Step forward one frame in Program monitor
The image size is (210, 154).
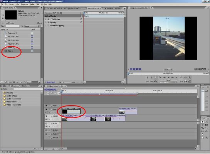[x=173, y=77]
